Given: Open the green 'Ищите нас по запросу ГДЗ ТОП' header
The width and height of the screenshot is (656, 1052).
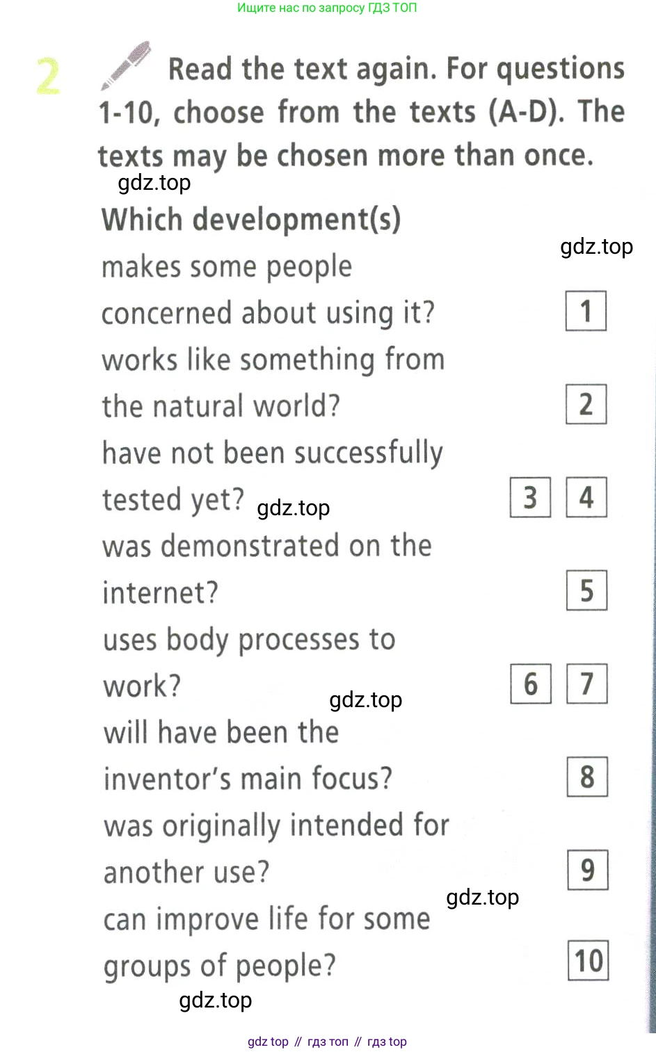Looking at the screenshot, I should coord(327,8).
